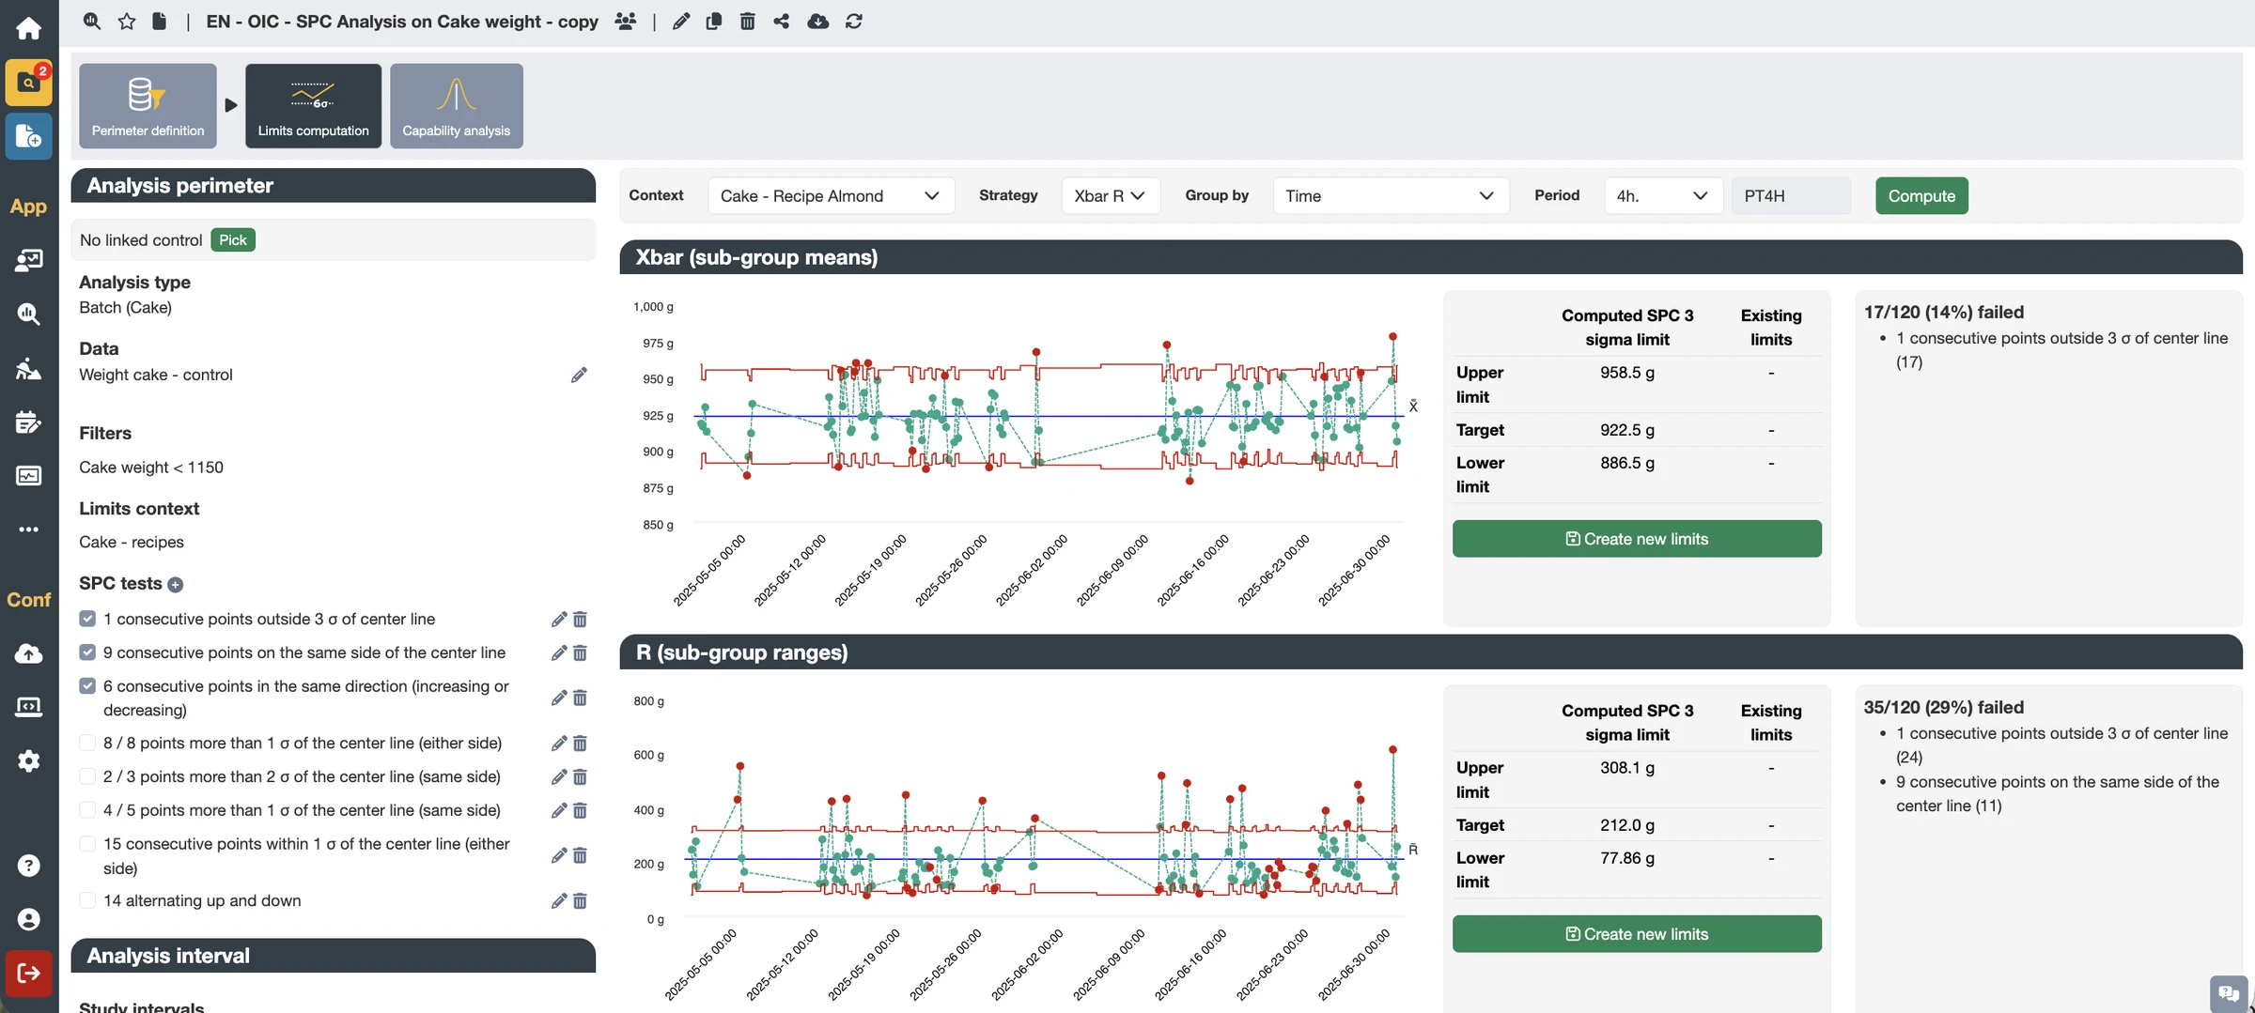This screenshot has height=1013, width=2255.
Task: Open the chart search icon in sidebar
Action: tap(28, 314)
